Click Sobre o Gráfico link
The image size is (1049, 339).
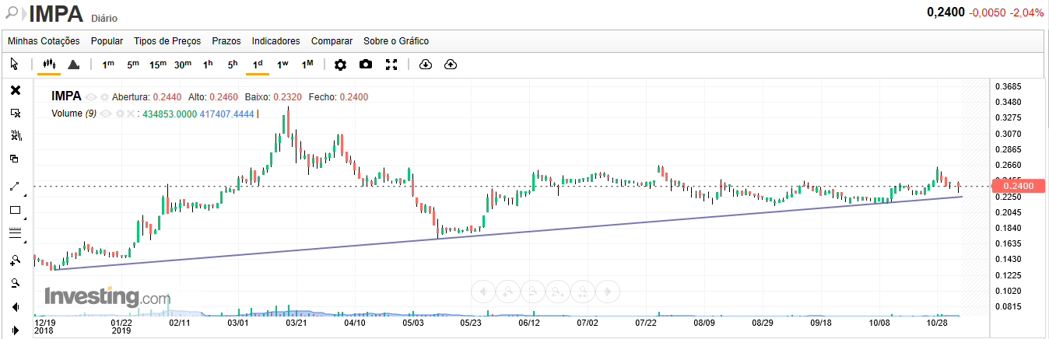click(396, 41)
